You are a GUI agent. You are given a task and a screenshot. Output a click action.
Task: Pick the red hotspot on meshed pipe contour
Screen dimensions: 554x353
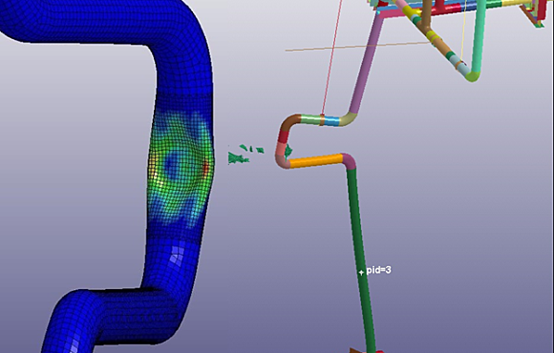205,167
